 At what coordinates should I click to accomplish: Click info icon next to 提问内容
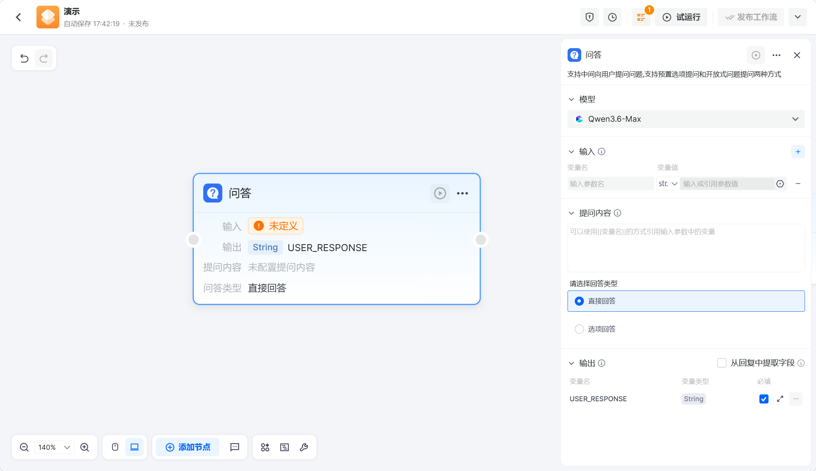pyautogui.click(x=618, y=213)
